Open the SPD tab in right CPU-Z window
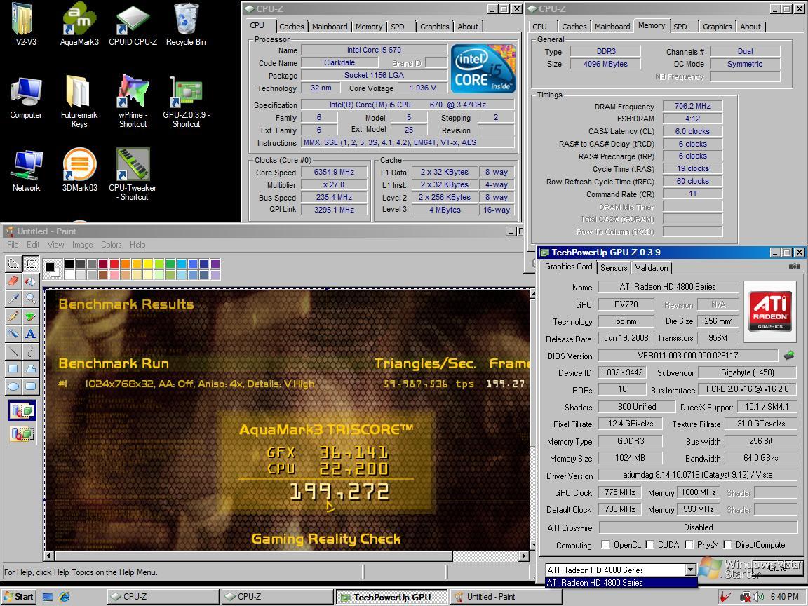This screenshot has height=606, width=808. 680,27
